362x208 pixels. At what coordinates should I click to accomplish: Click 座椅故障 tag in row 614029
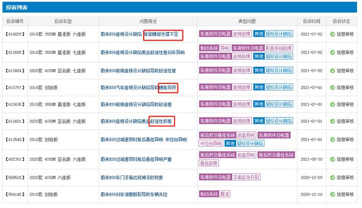241,34
